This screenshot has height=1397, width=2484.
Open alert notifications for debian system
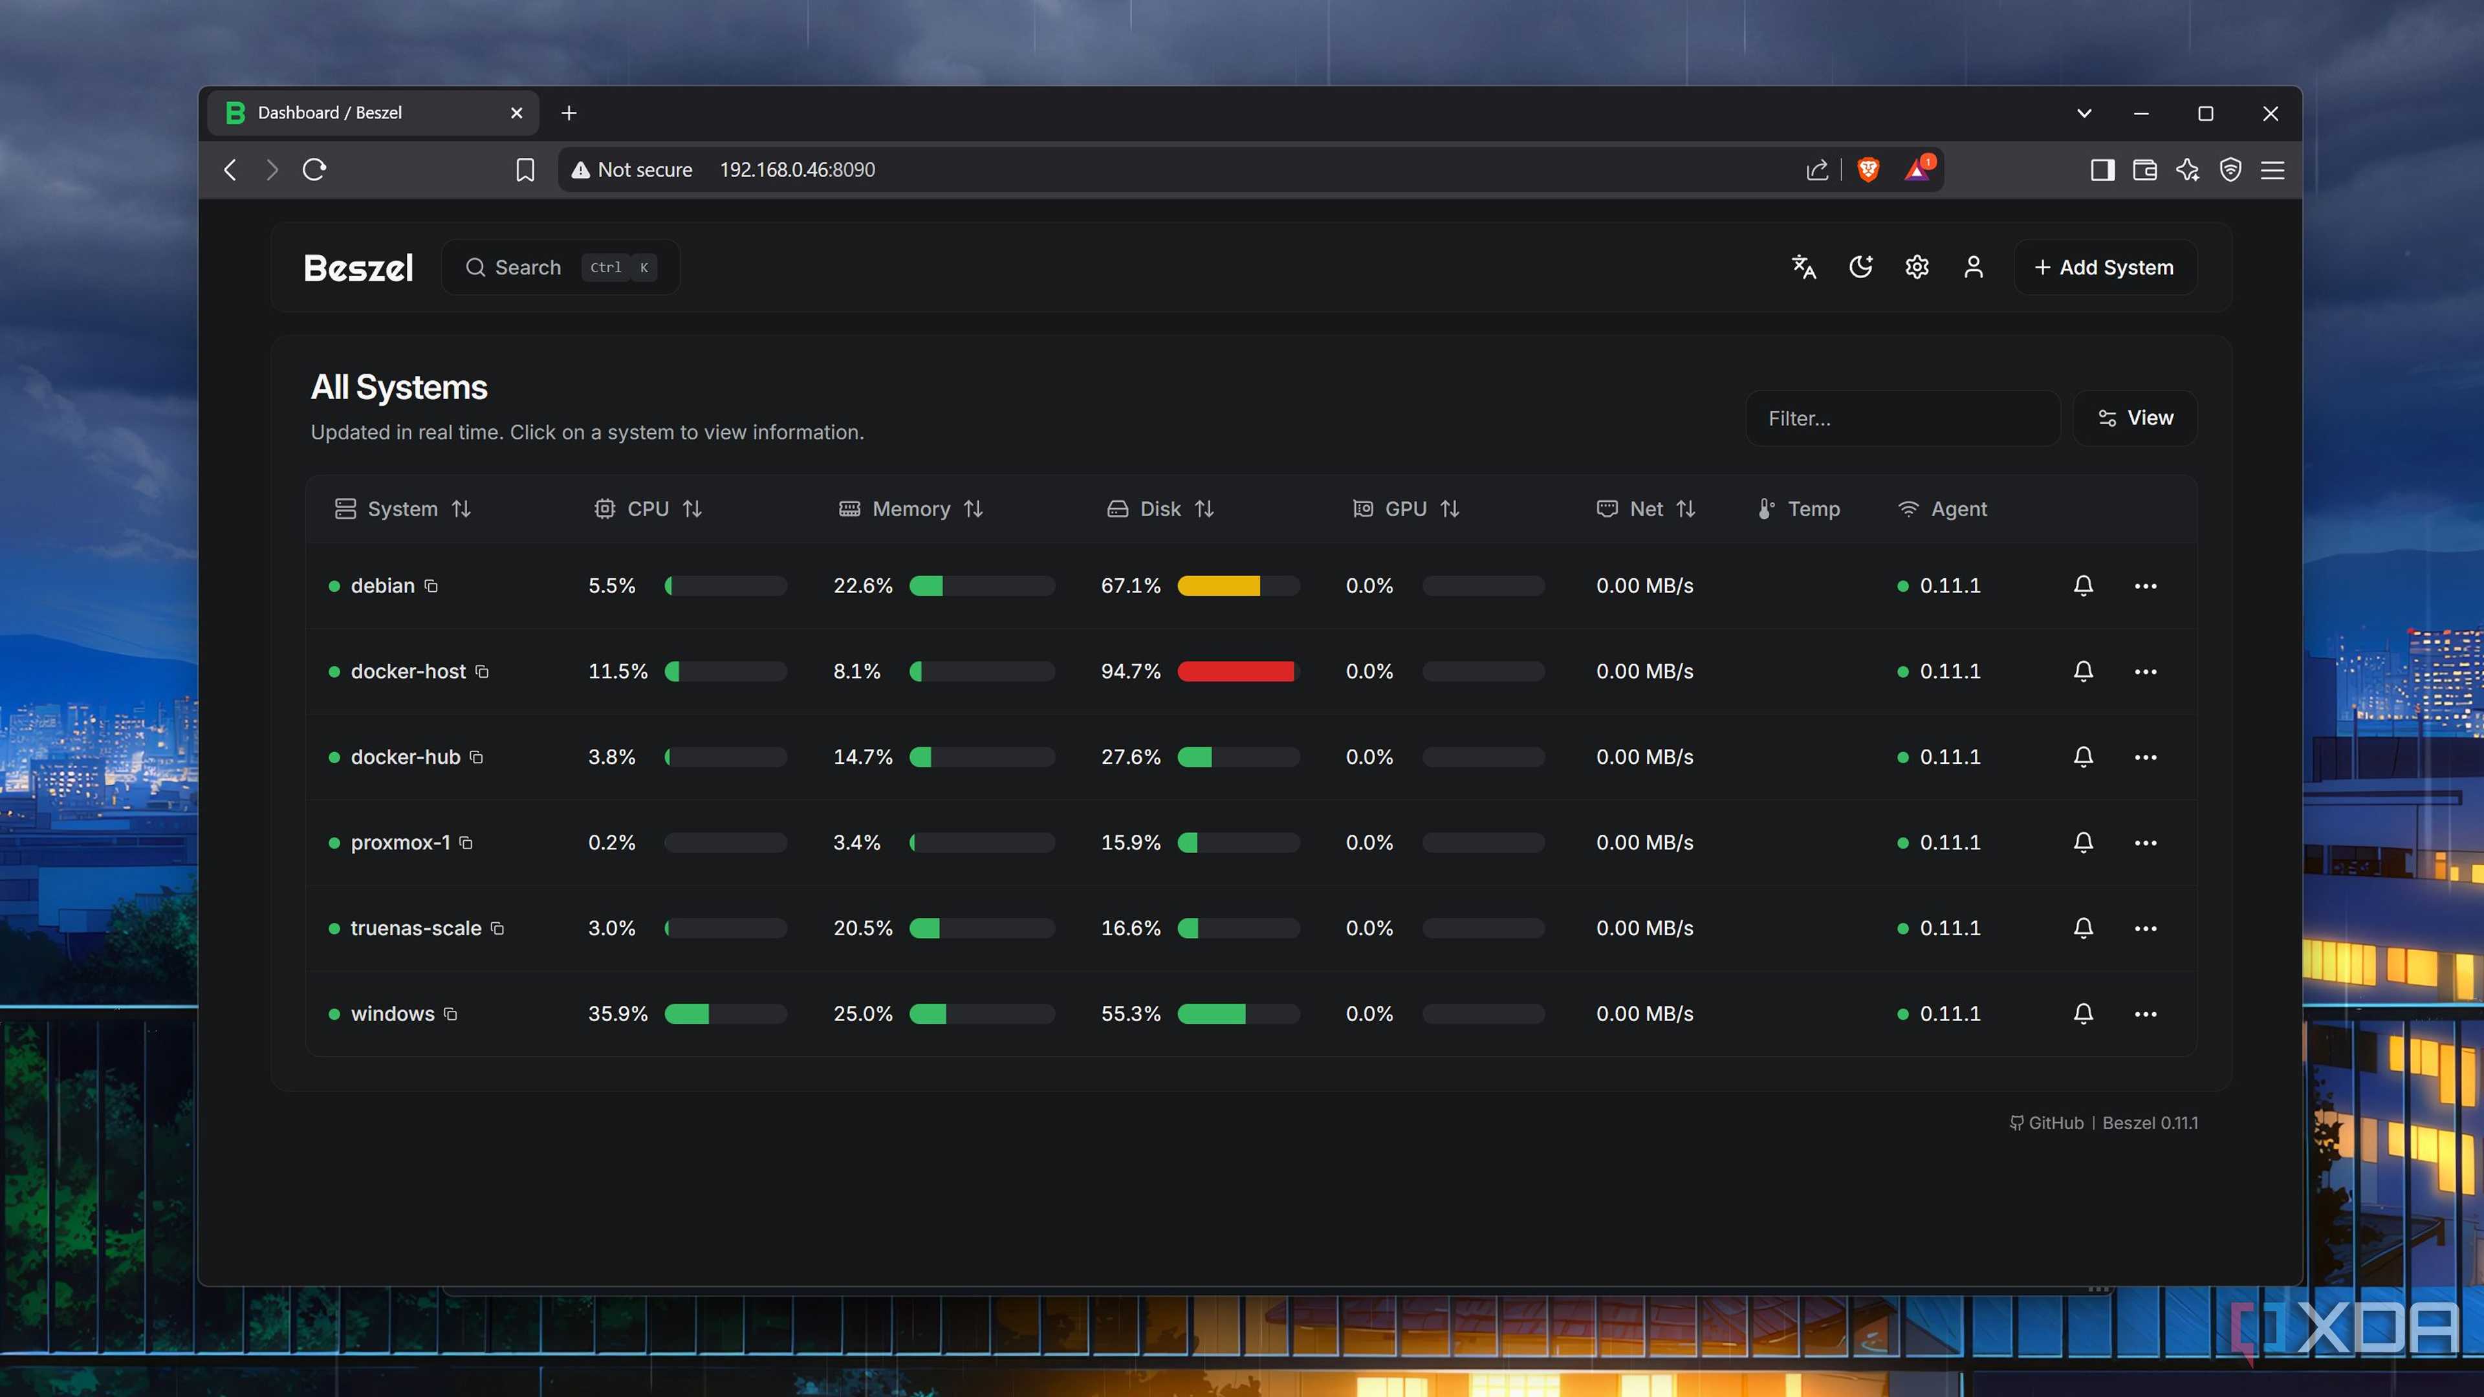pyautogui.click(x=2083, y=585)
